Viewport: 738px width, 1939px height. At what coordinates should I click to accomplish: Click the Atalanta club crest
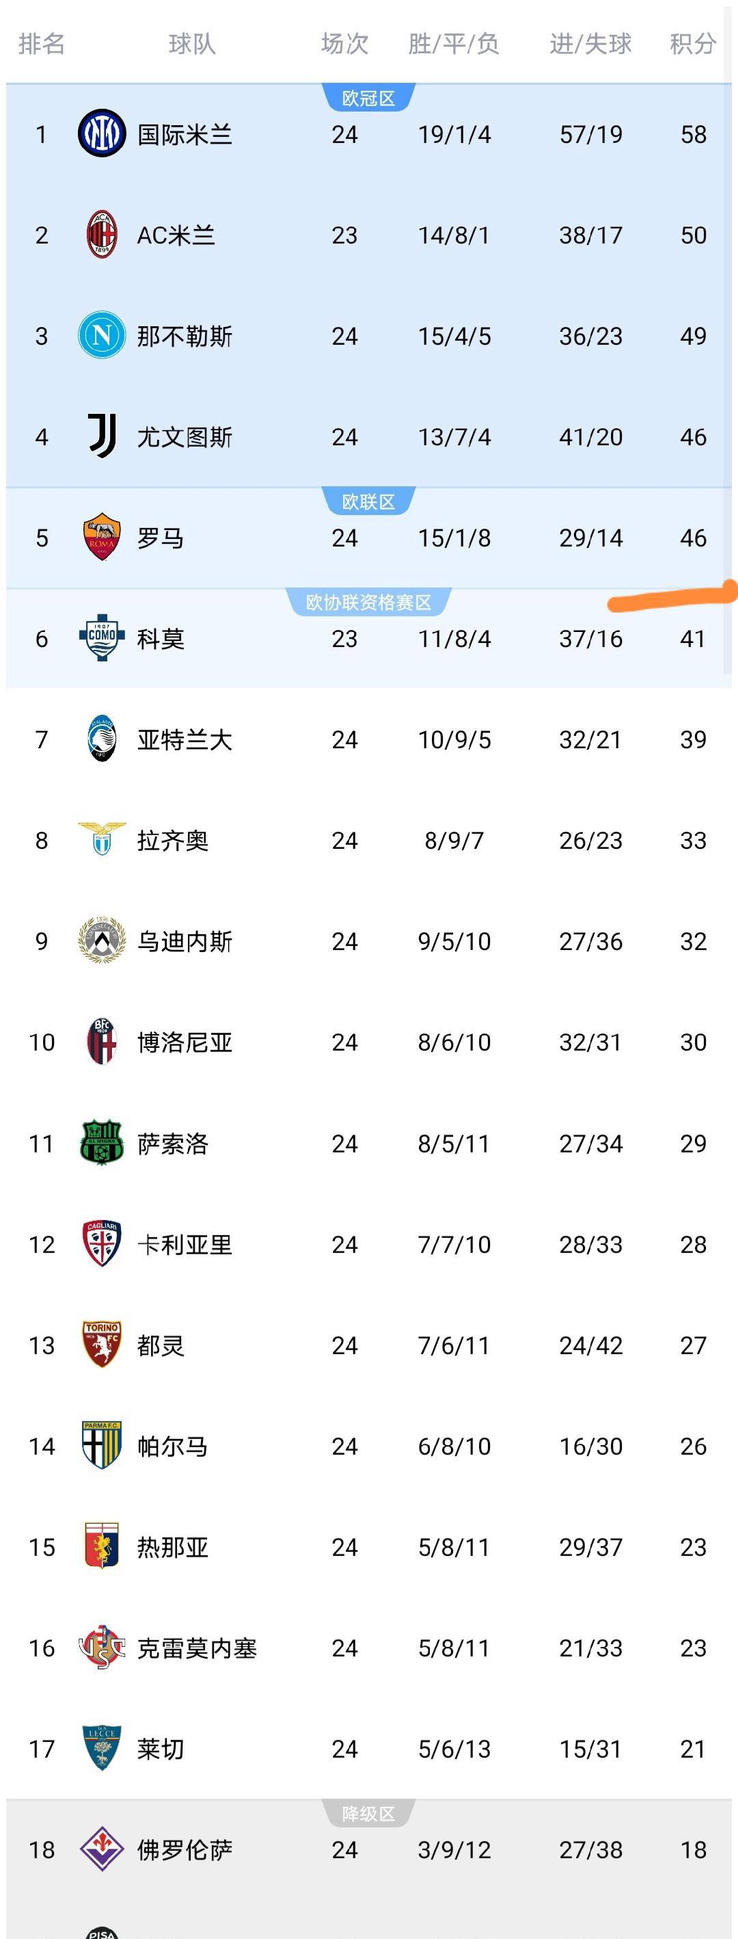tap(102, 739)
